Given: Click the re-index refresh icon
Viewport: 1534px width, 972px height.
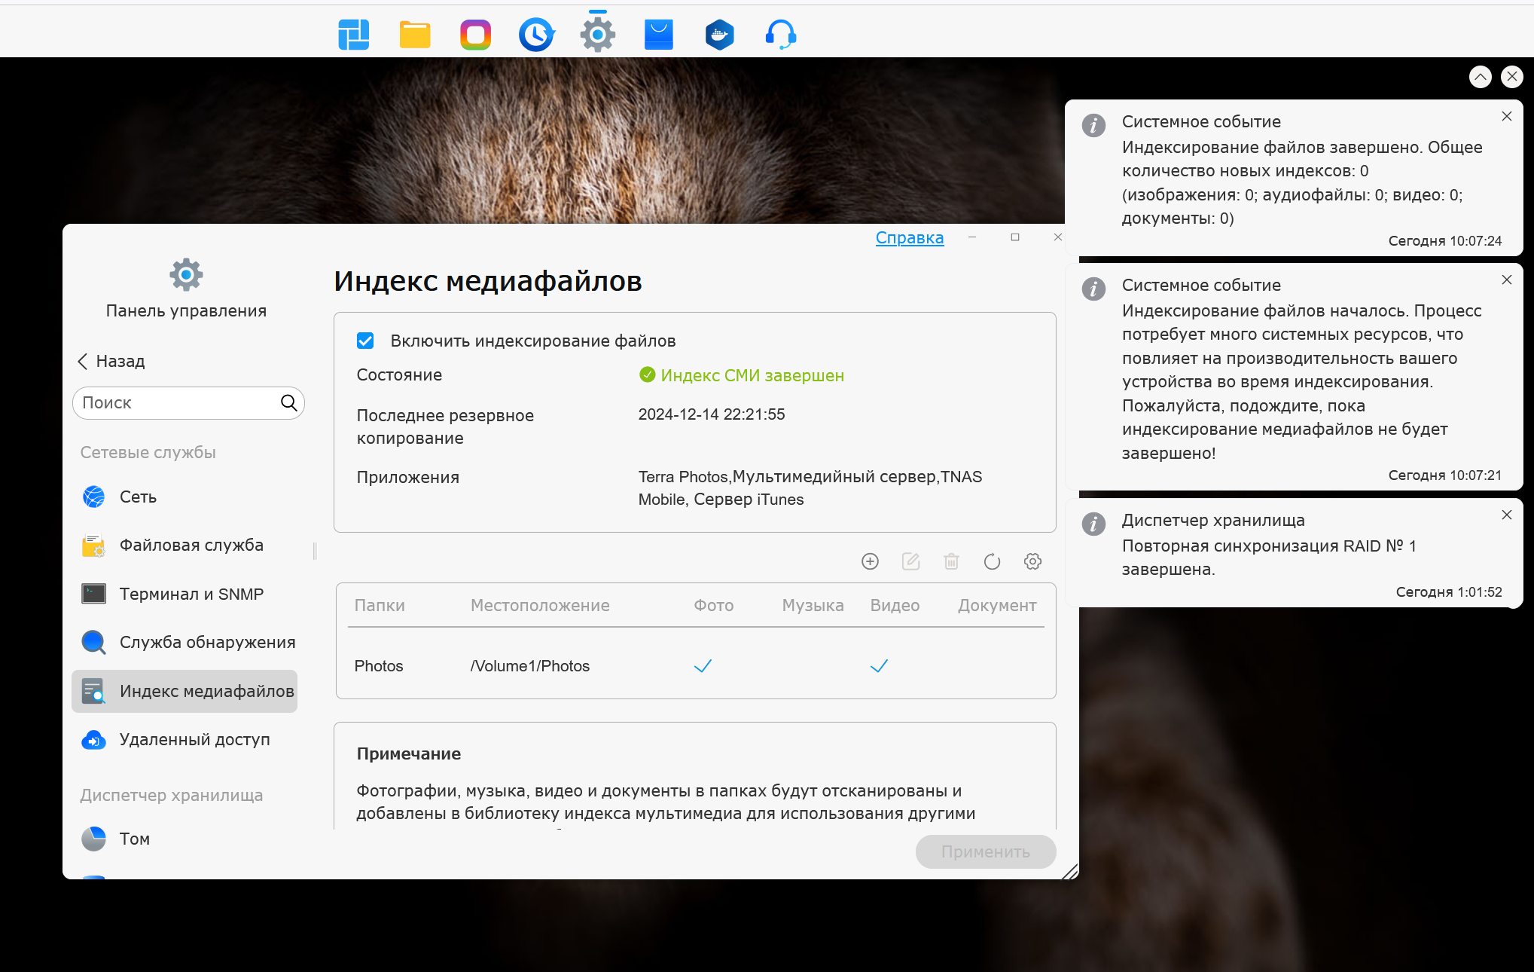Looking at the screenshot, I should [x=992, y=561].
